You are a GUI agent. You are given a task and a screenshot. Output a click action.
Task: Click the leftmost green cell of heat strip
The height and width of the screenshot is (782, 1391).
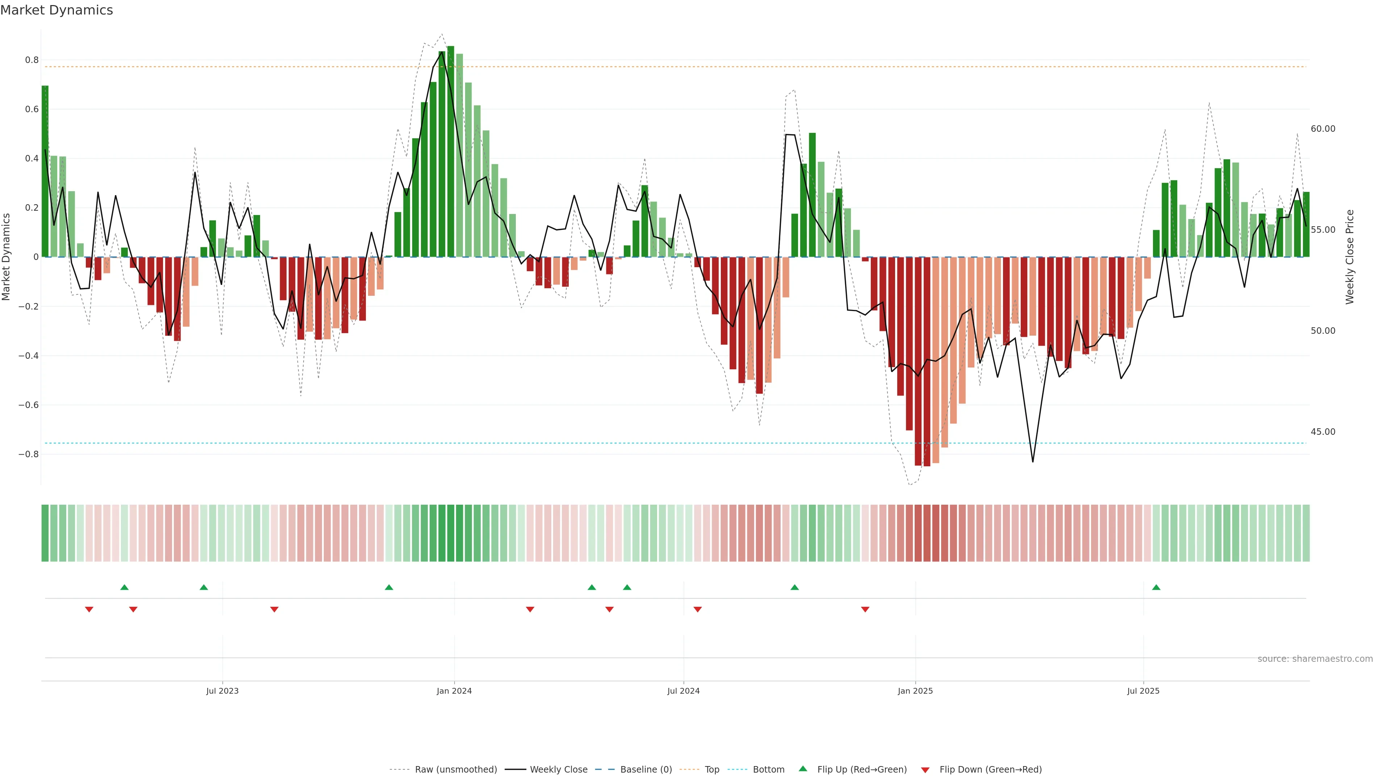[x=45, y=533]
